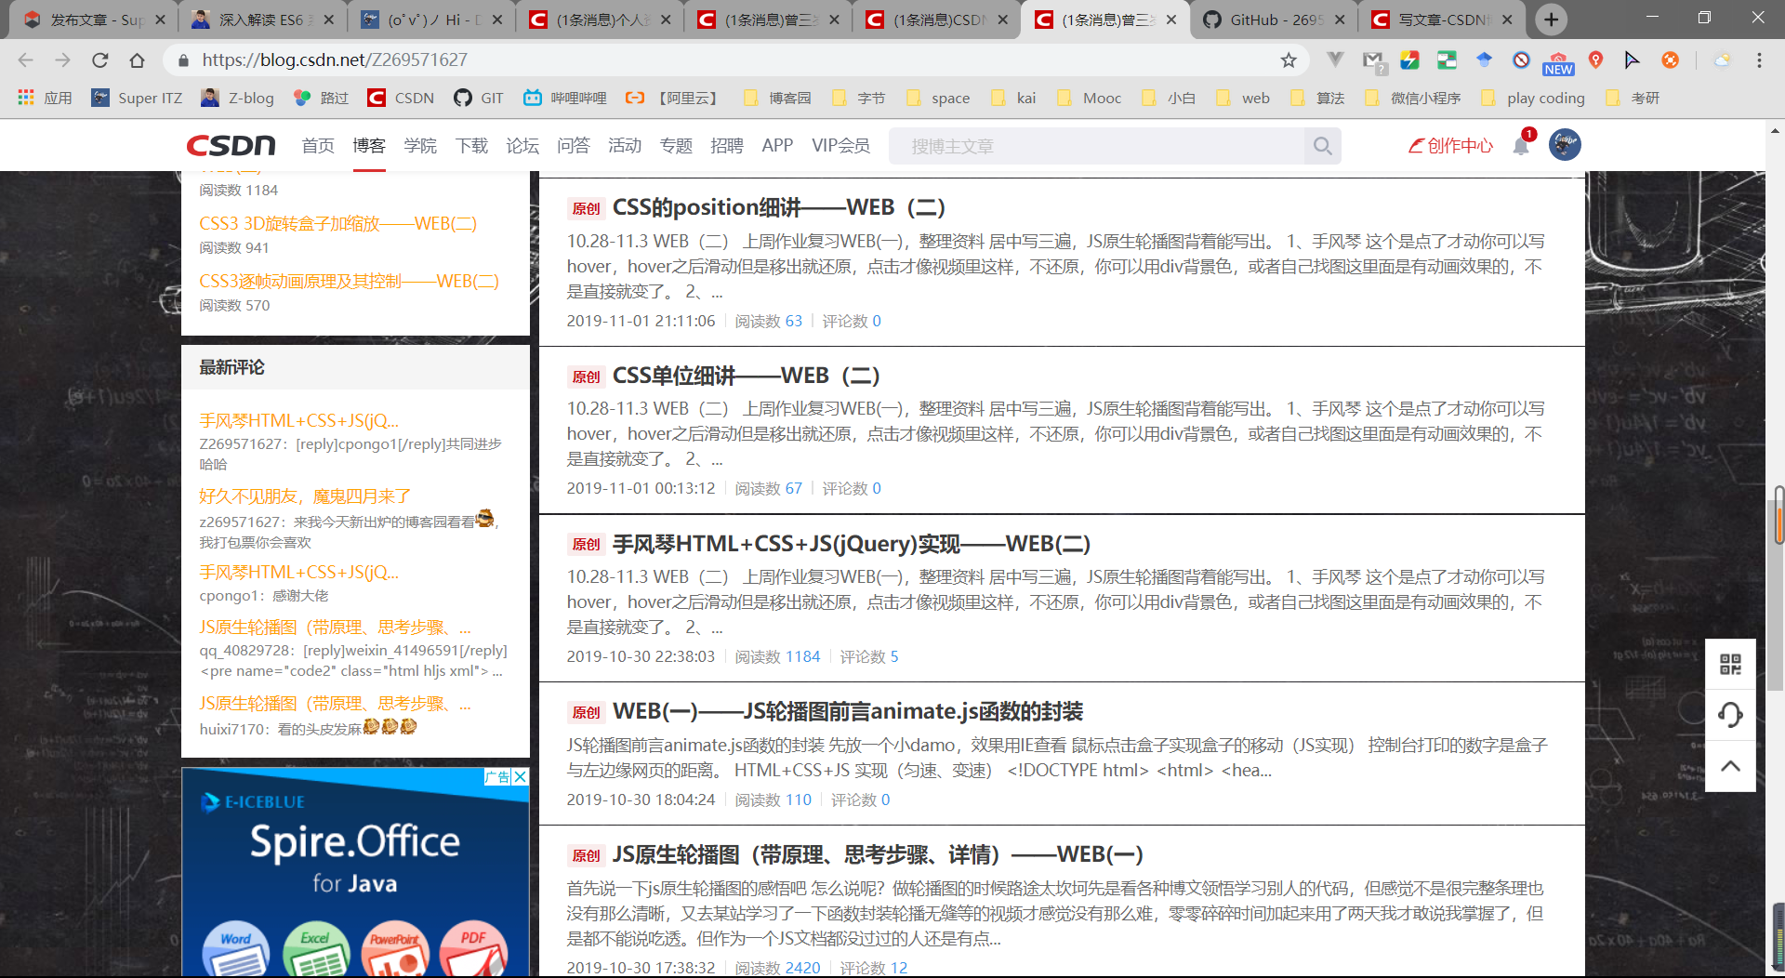This screenshot has height=978, width=1785.
Task: Click the browser home icon
Action: 138,59
